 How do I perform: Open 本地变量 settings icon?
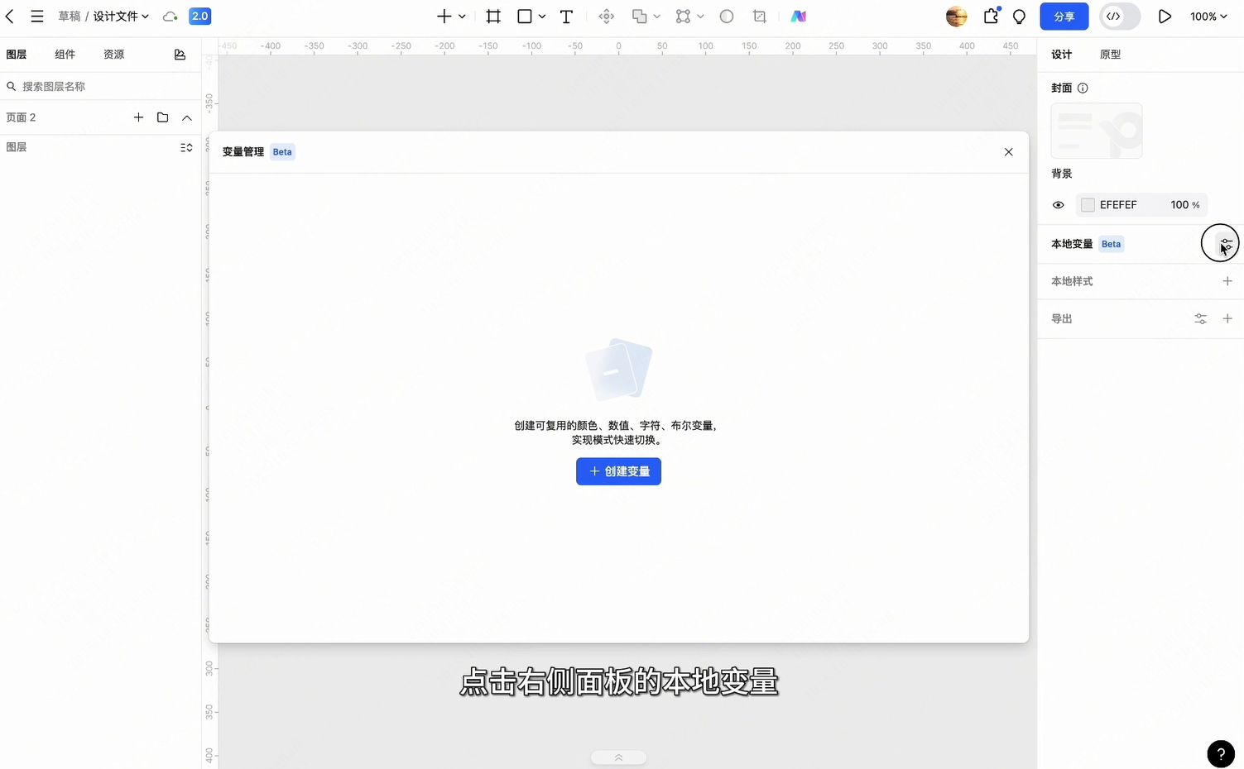[x=1227, y=244]
